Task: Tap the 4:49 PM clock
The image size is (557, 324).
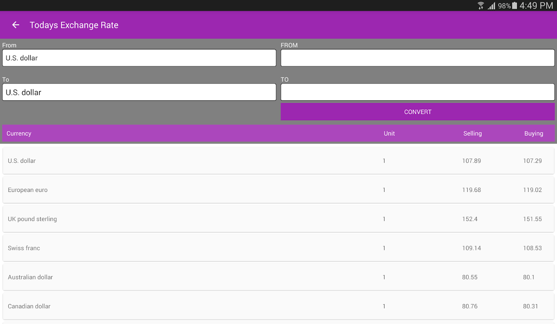Action: 536,5
